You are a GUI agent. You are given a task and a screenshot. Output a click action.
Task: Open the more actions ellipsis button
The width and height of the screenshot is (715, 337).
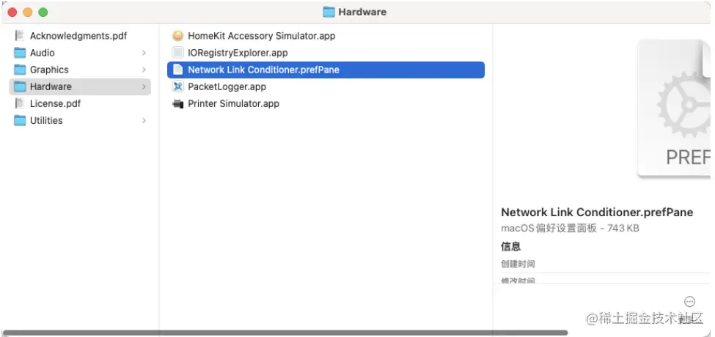(690, 302)
